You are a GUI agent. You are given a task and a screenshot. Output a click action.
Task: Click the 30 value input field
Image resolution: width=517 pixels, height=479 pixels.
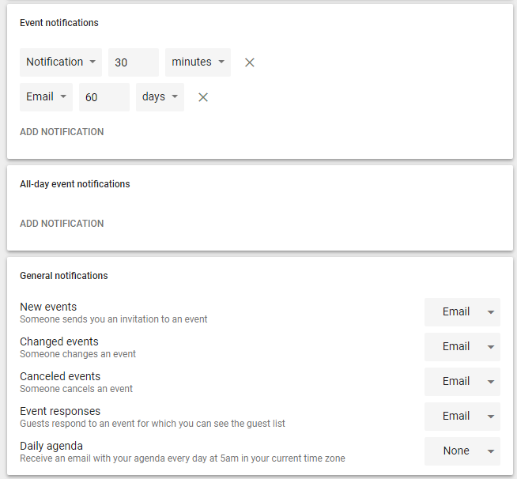click(x=134, y=62)
